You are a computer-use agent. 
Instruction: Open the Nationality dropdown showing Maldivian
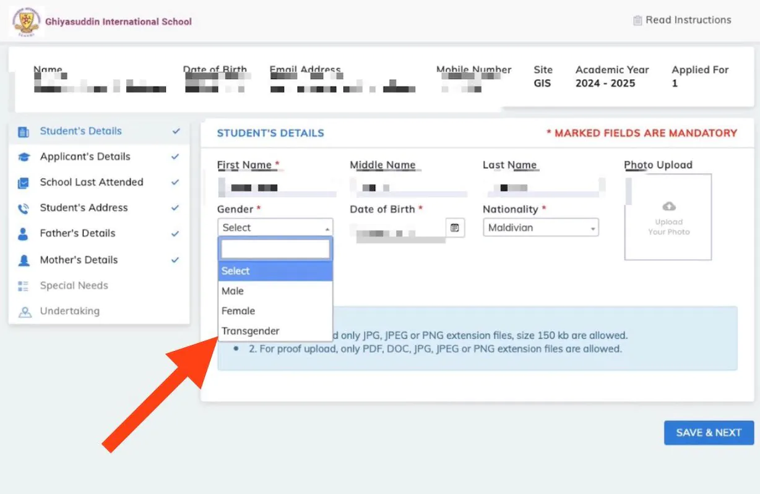(540, 228)
